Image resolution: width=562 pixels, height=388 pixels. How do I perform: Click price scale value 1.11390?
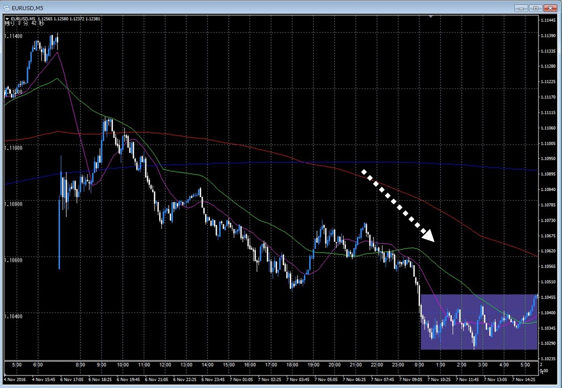point(547,36)
